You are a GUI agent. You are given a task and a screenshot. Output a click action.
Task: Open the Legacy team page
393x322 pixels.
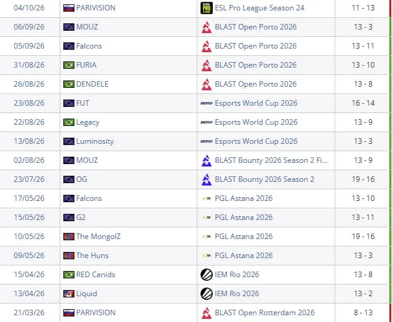[x=88, y=122]
